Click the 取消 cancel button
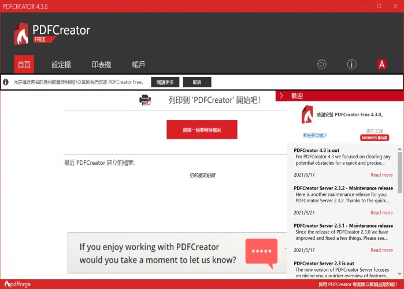Viewport: 404px width, 289px height. (197, 82)
